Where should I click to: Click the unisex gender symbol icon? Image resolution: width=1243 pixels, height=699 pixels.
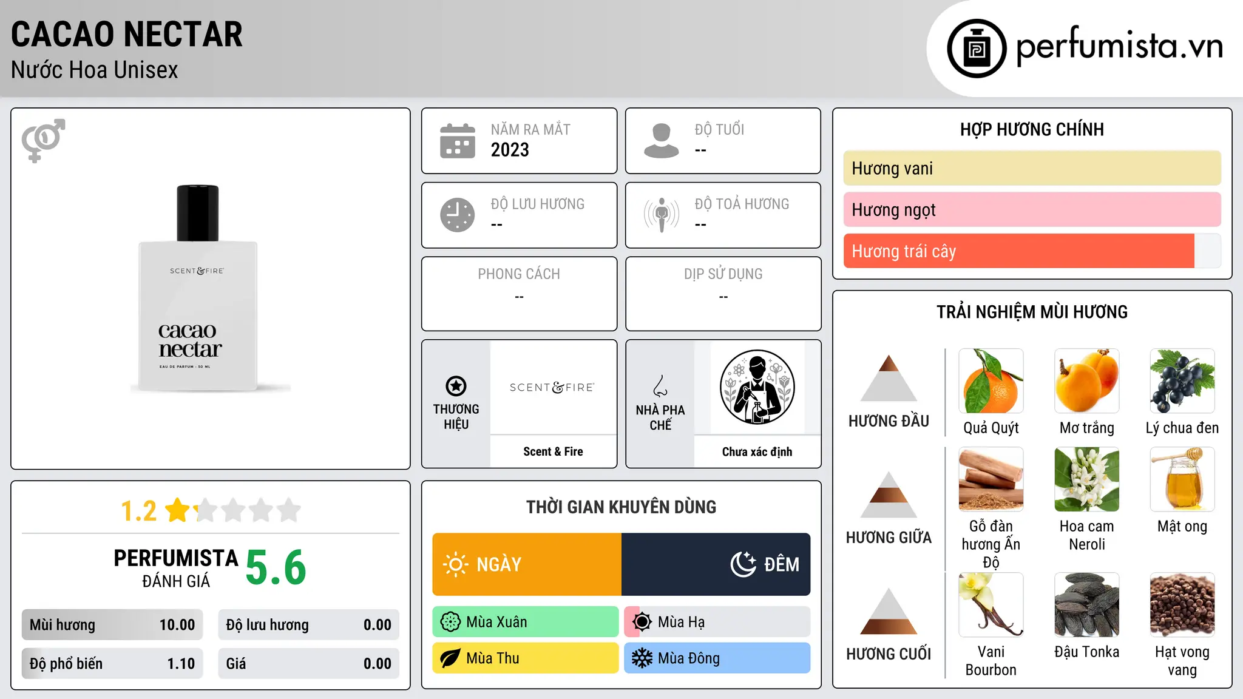pyautogui.click(x=43, y=141)
